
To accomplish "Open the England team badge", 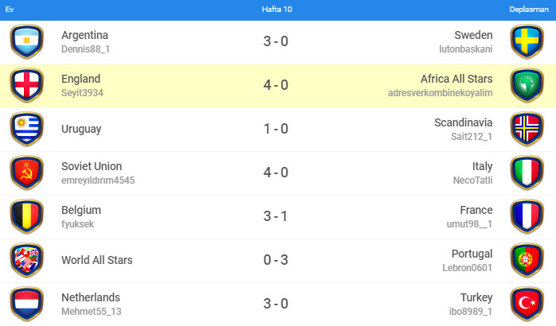I will (x=27, y=85).
